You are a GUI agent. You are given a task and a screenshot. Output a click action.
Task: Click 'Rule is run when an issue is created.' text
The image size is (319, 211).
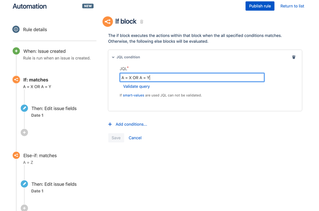coord(57,58)
